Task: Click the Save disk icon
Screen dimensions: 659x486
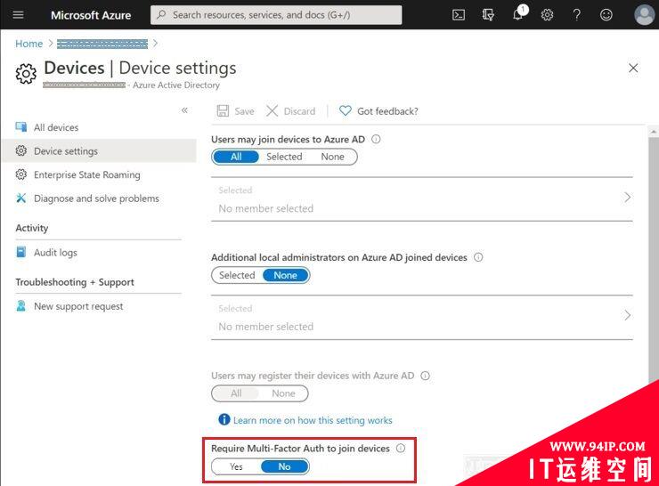Action: [x=223, y=111]
